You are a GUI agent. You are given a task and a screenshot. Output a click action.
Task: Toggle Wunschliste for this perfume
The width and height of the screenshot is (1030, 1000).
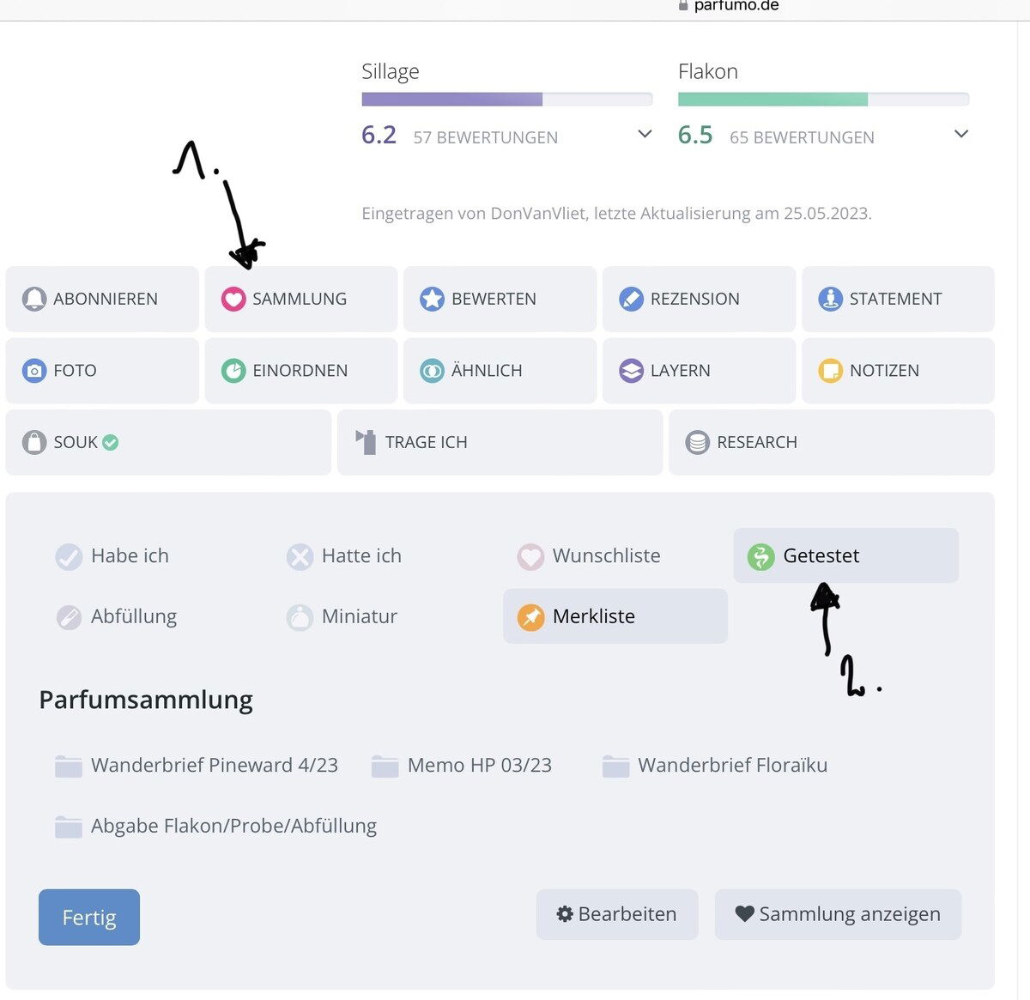tap(590, 556)
